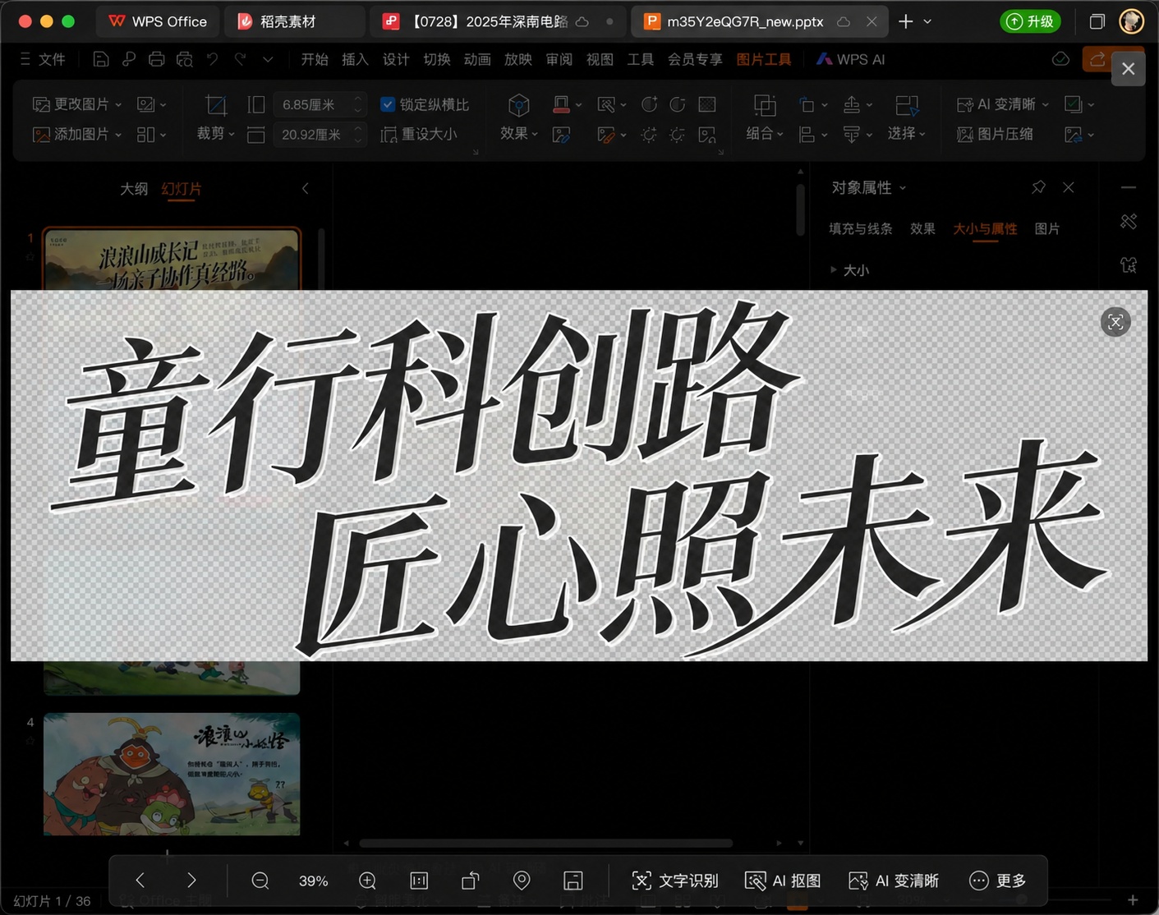Undo the last action
Image resolution: width=1159 pixels, height=915 pixels.
(x=213, y=59)
